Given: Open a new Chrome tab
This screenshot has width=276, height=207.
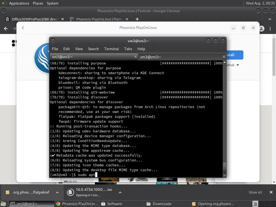Looking at the screenshot, I should 137,19.
